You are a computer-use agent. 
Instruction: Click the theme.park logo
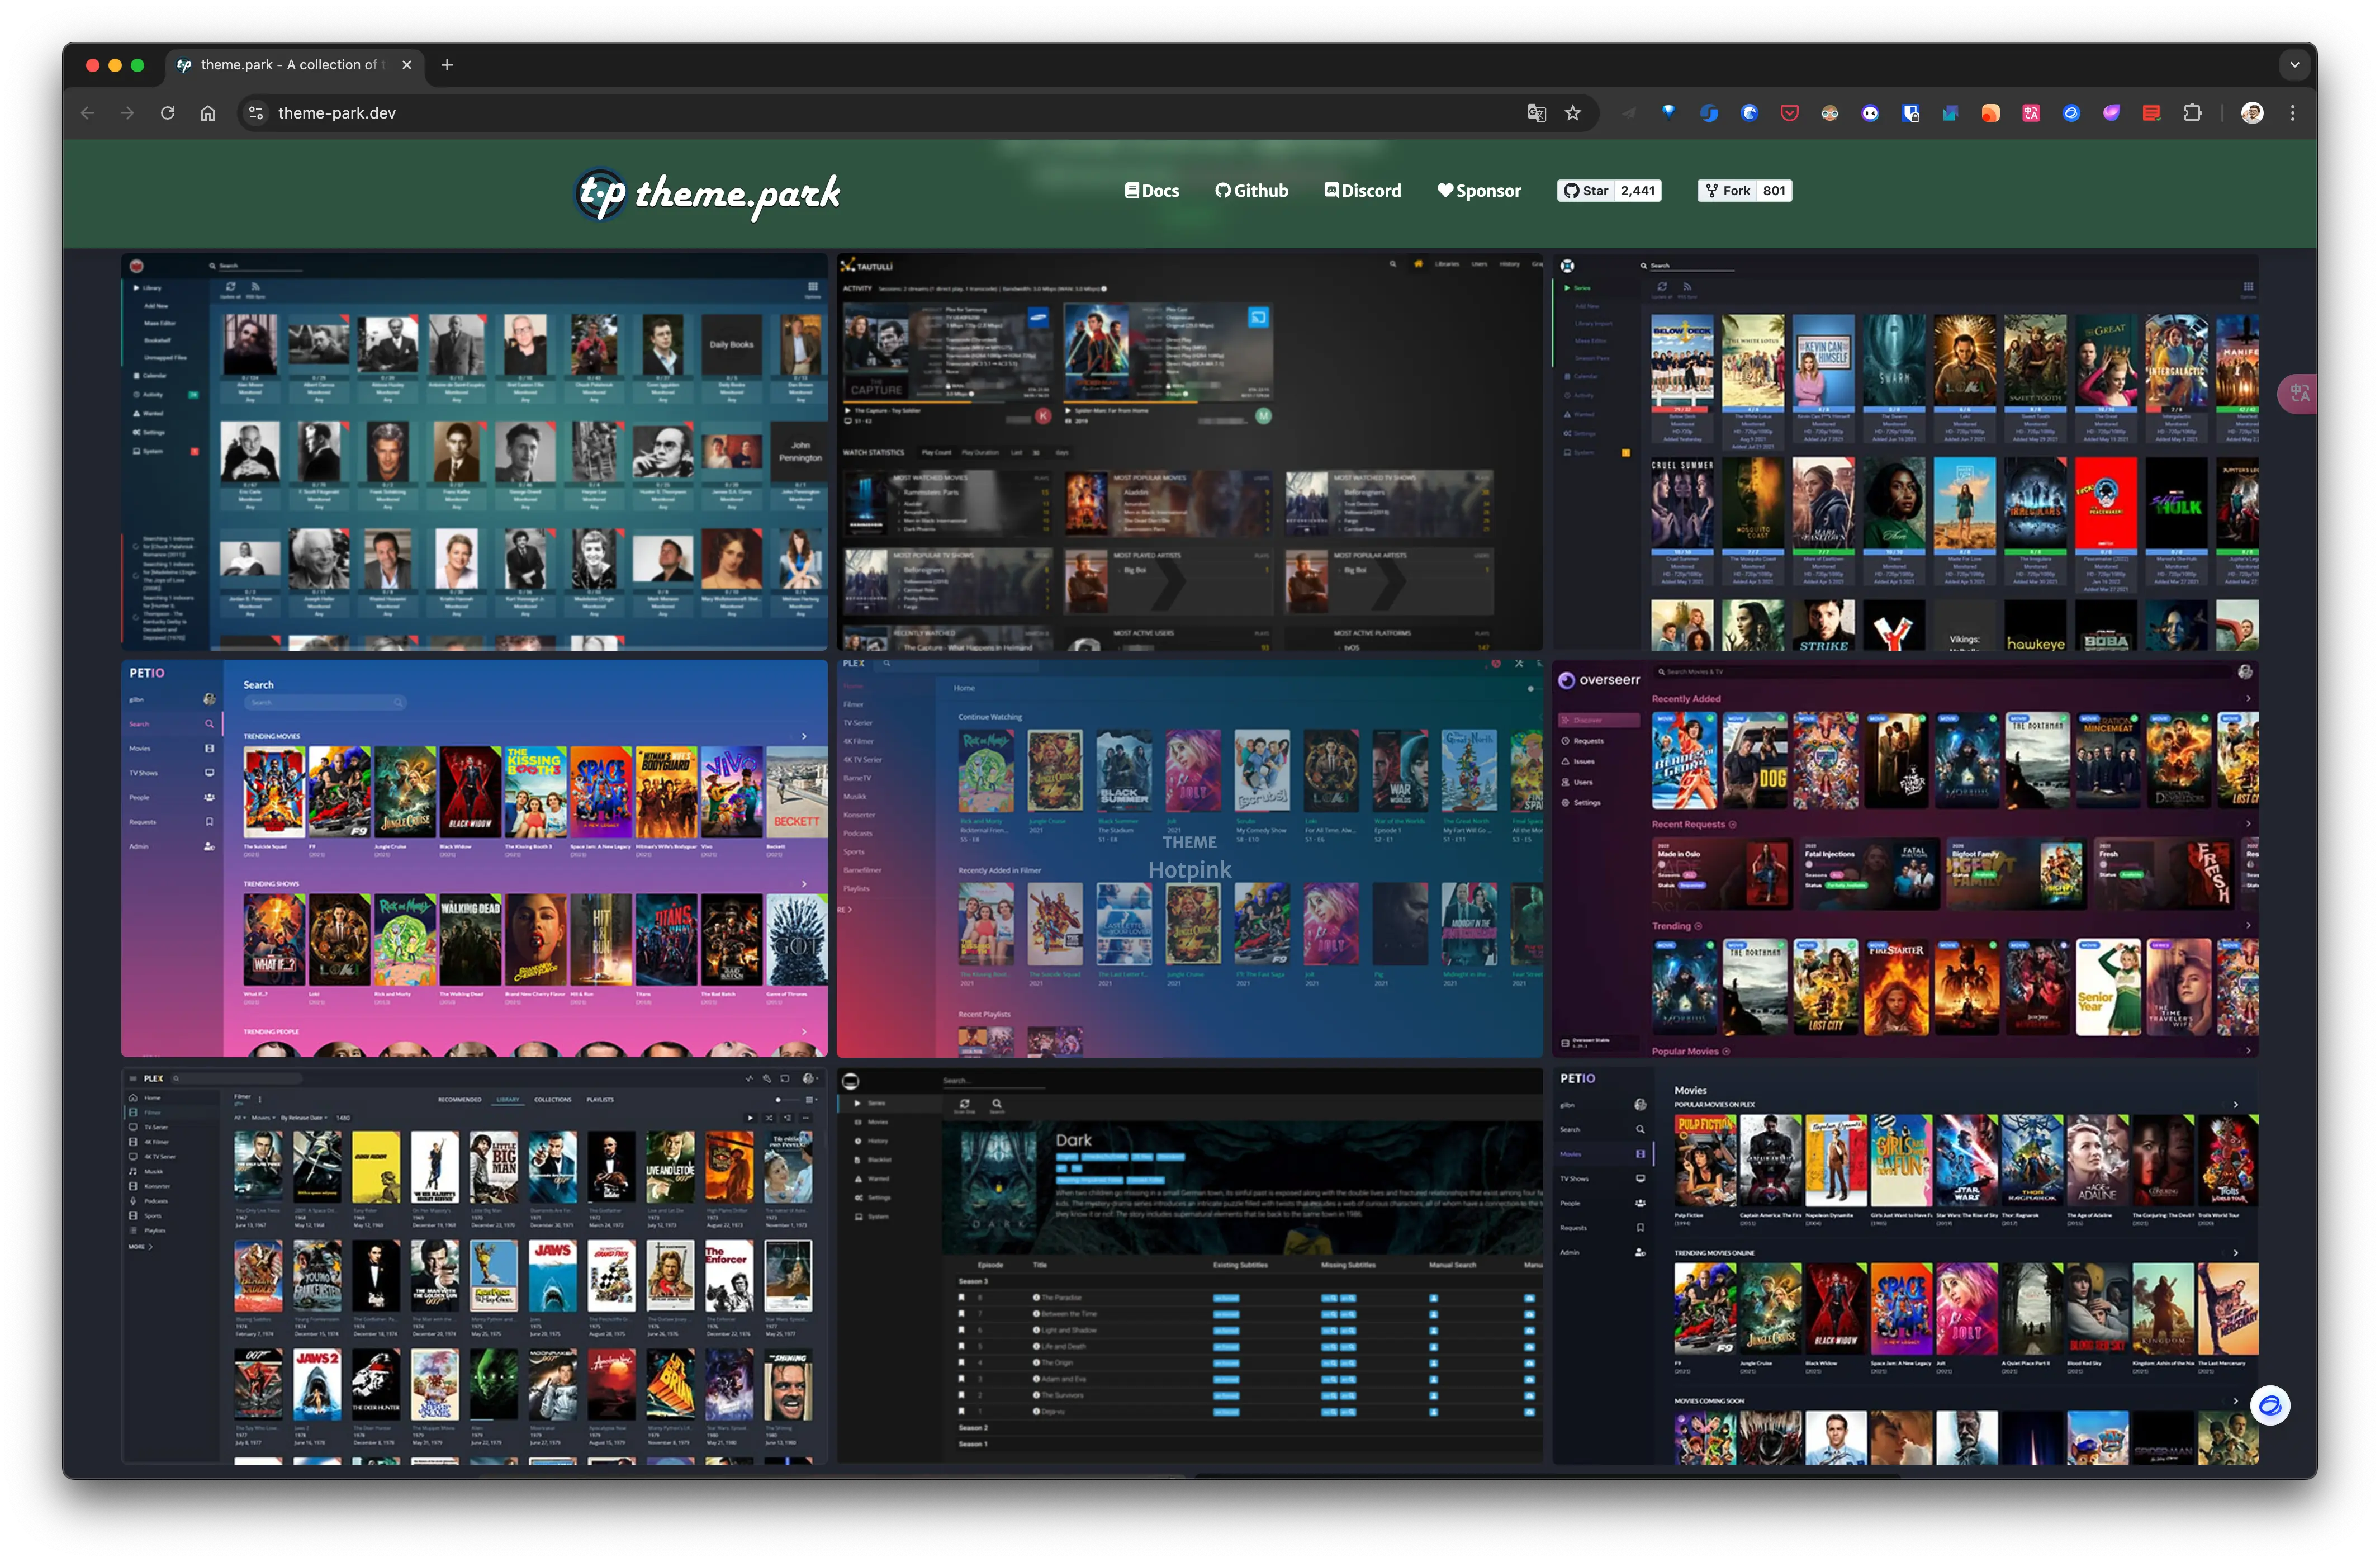(707, 193)
